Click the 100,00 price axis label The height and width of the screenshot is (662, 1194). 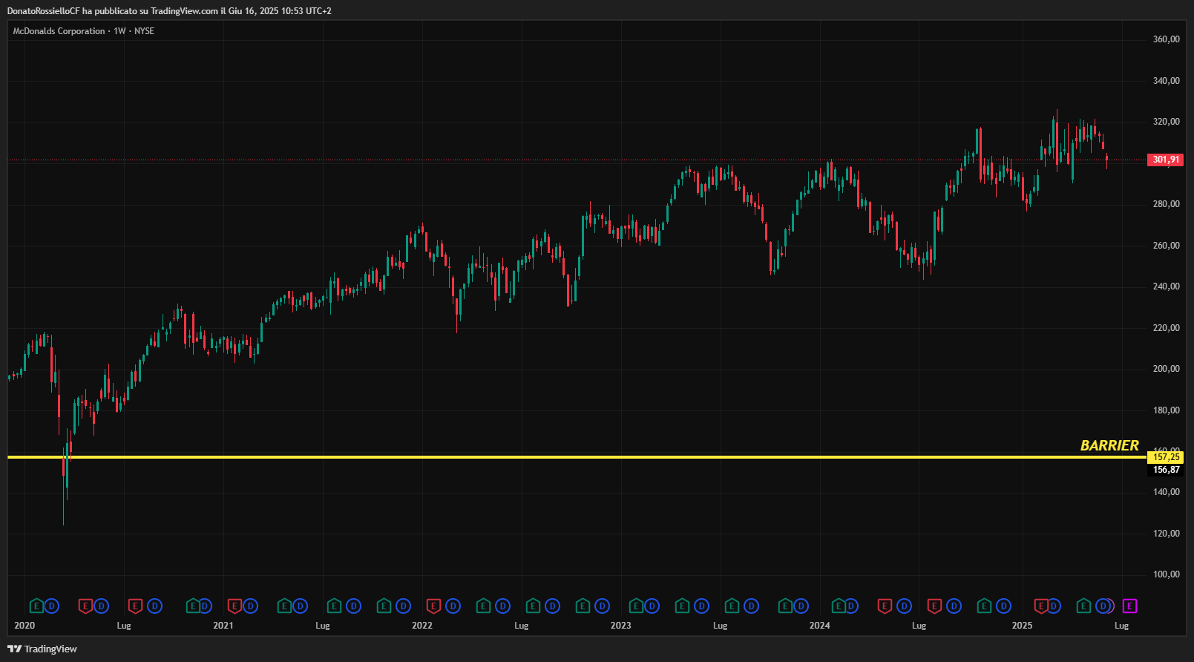1167,574
